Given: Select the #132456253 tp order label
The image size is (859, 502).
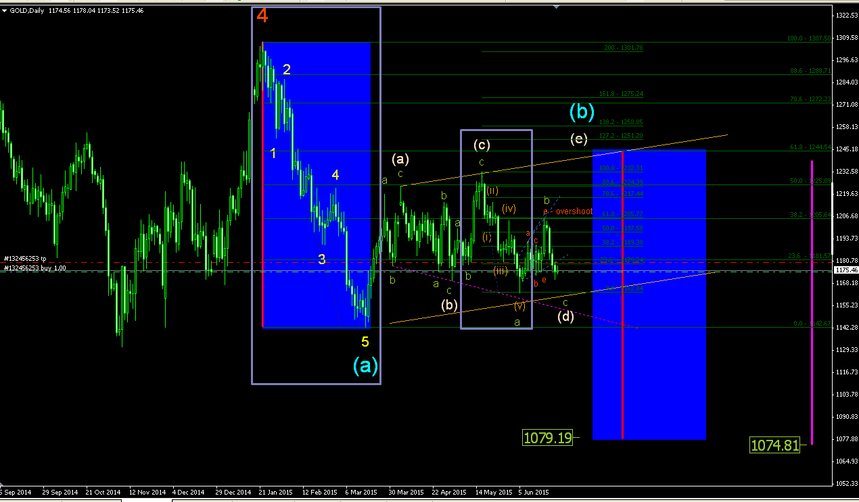Looking at the screenshot, I should pos(24,259).
